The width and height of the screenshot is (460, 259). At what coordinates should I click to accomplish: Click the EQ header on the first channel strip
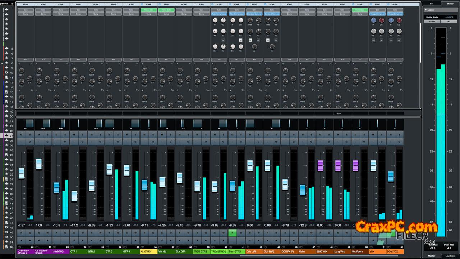tap(26, 59)
